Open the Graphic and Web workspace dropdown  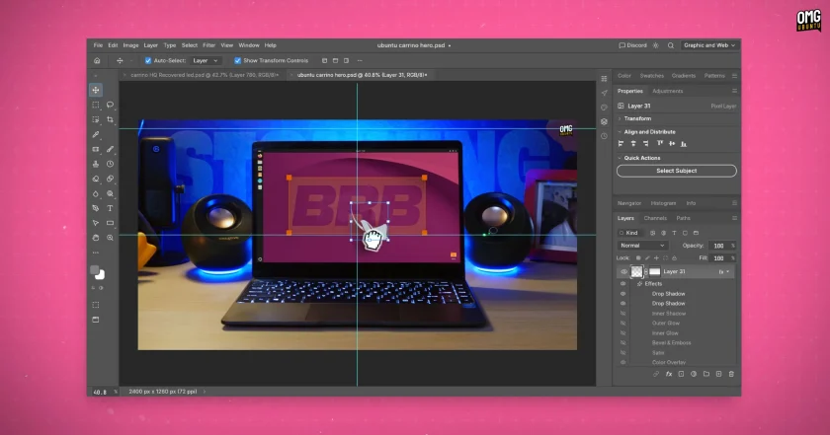(709, 45)
